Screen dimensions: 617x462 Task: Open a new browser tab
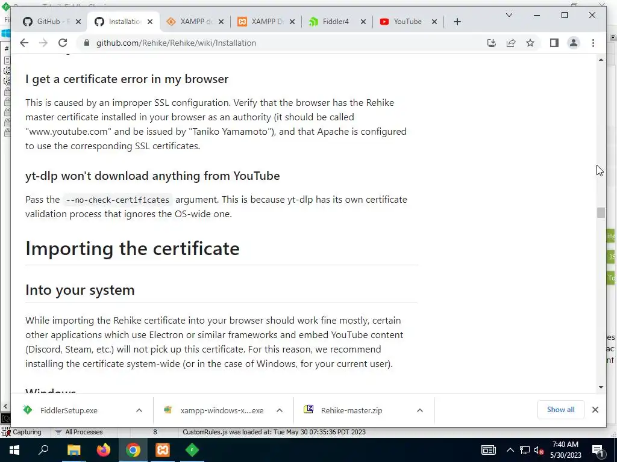click(457, 22)
